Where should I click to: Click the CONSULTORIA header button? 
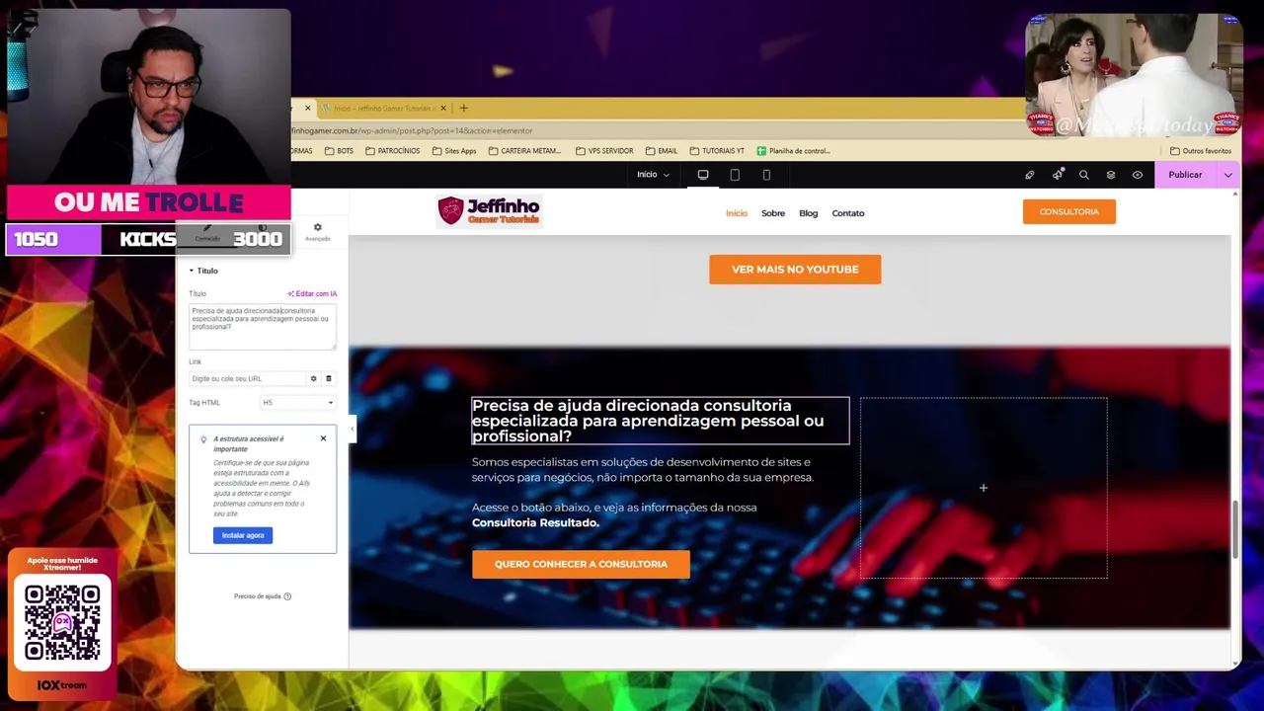click(1069, 211)
